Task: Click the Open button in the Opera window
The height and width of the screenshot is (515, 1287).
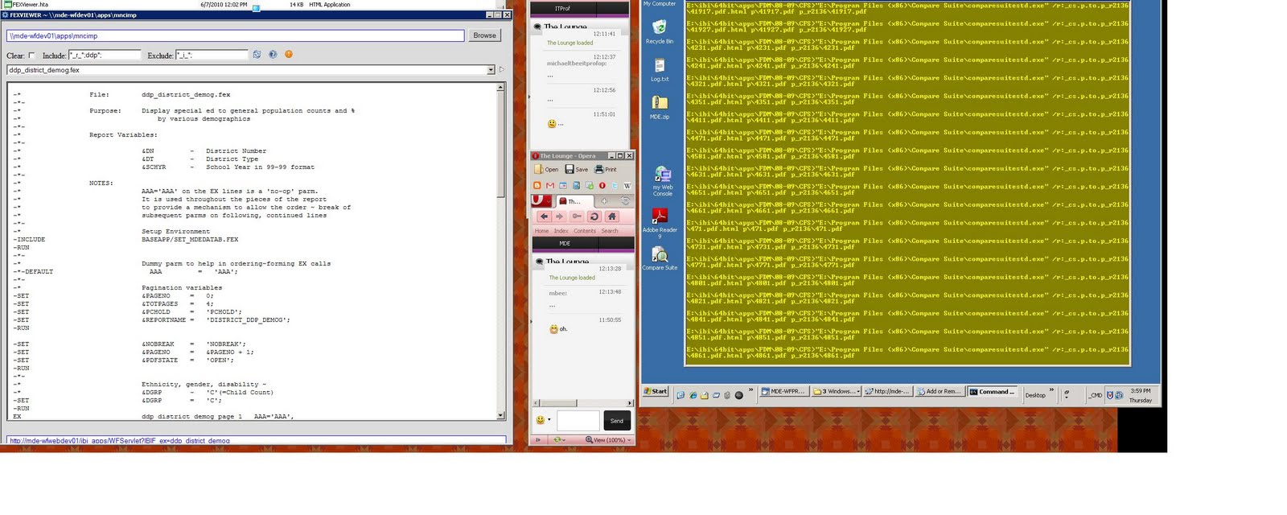Action: tap(546, 169)
